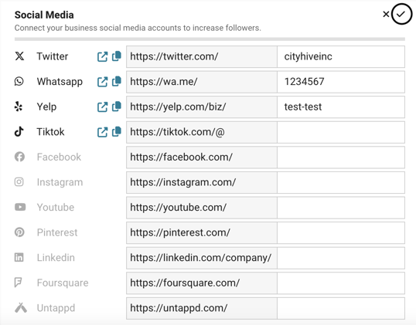Confirm changes with the checkmark button
Screen dimensions: 416x325
[x=401, y=14]
